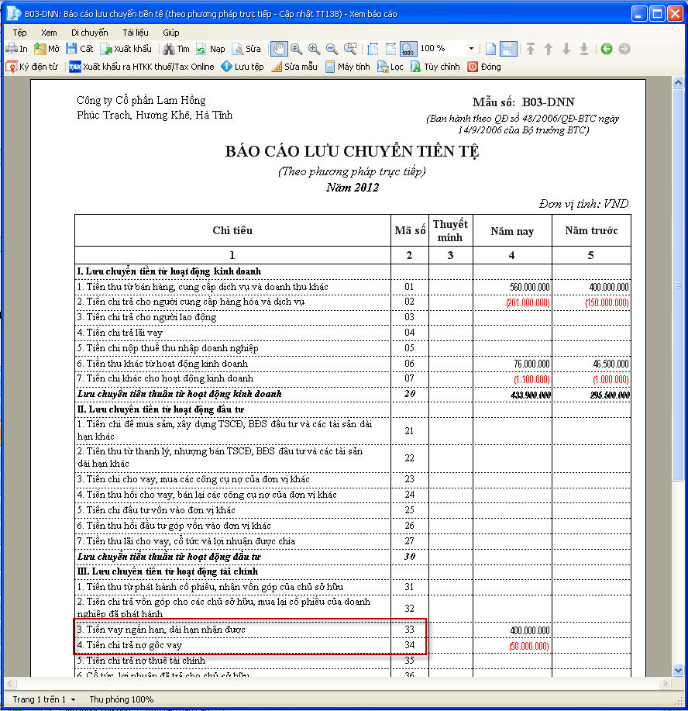
Task: Click 'Thu phóng 100%' in the status bar
Action: tap(122, 699)
